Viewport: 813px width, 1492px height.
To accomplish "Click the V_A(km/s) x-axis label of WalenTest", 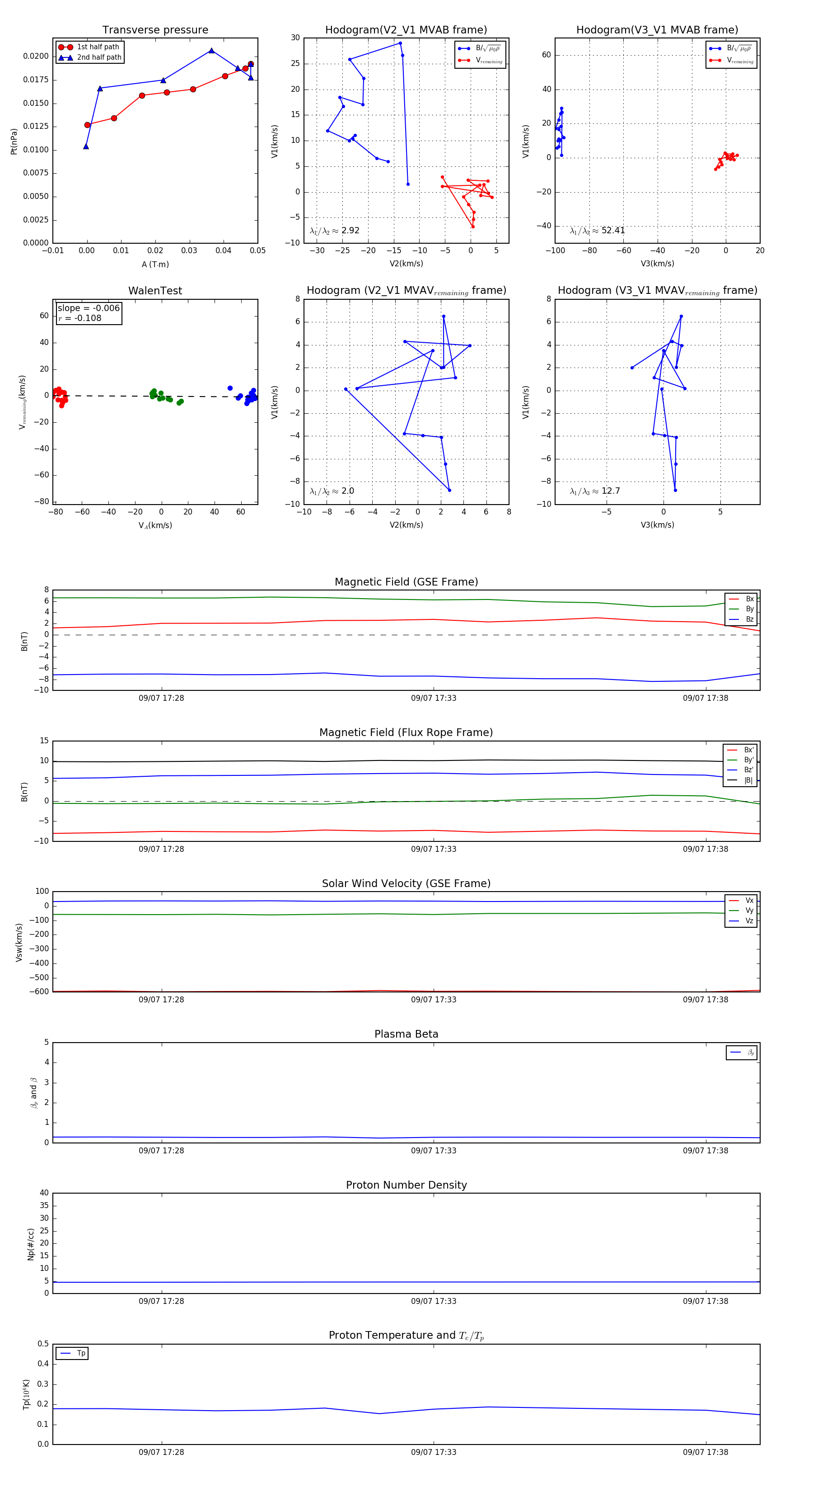I will point(155,525).
